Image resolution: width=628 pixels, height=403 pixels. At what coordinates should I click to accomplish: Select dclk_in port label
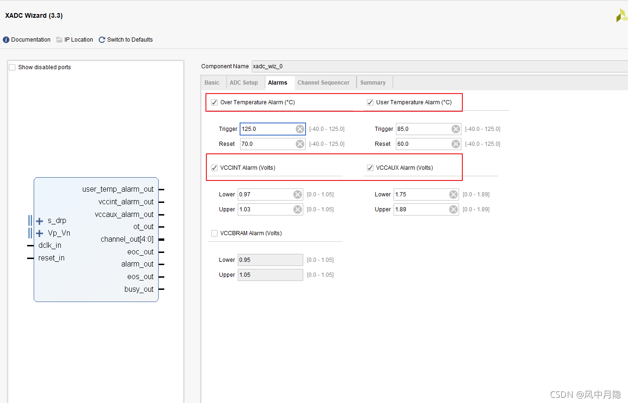coord(50,245)
